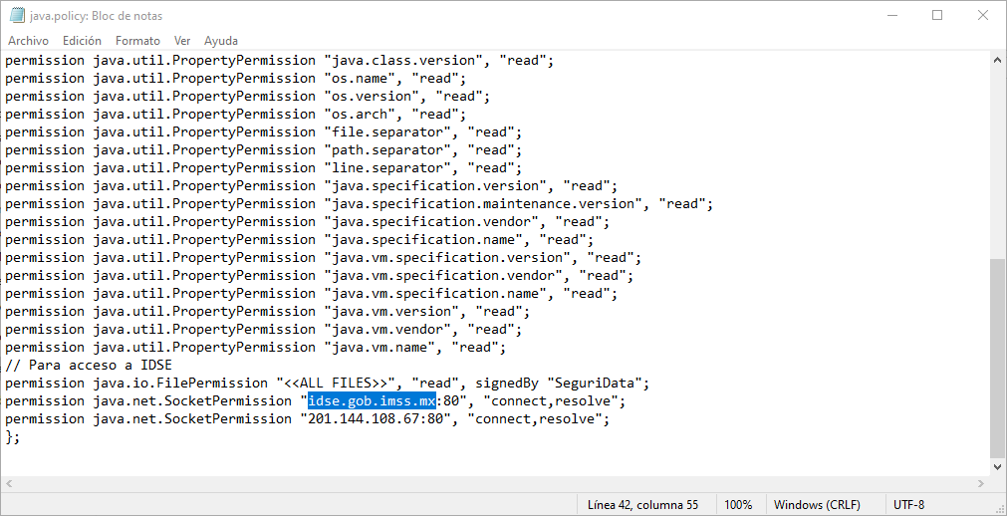Click the UTF-8 encoding status entry
Screen dimensions: 1007x516
pos(908,504)
